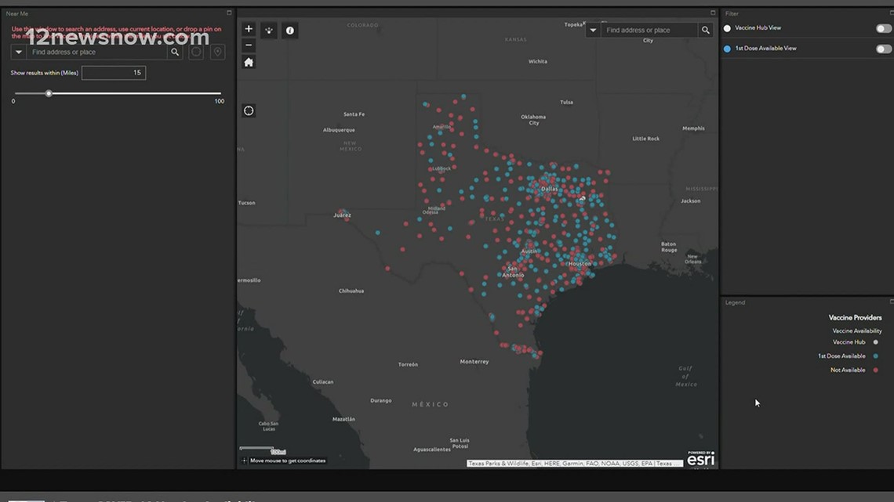Click the Esri logo on the map
Viewport: 894px width, 502px height.
click(x=701, y=459)
